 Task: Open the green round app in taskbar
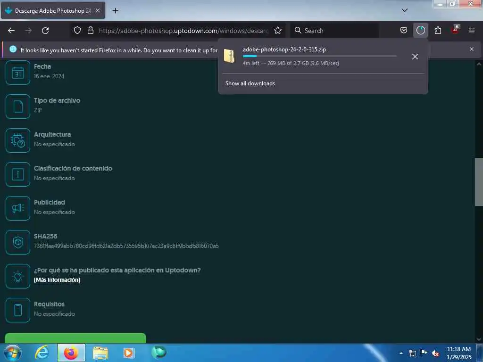[x=159, y=353]
